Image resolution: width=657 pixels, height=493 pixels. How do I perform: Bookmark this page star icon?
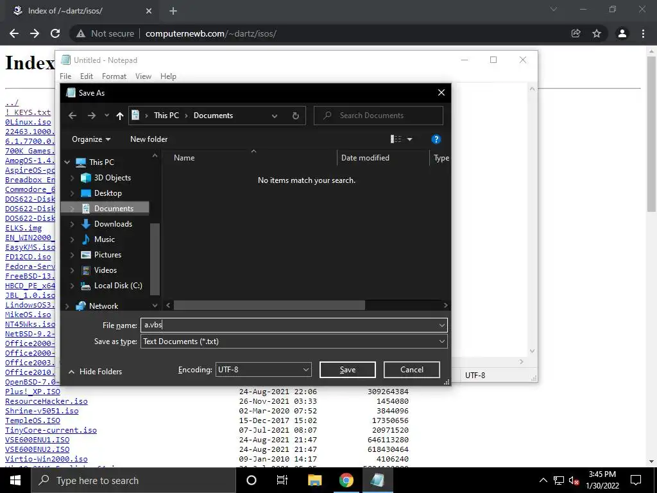pyautogui.click(x=597, y=33)
